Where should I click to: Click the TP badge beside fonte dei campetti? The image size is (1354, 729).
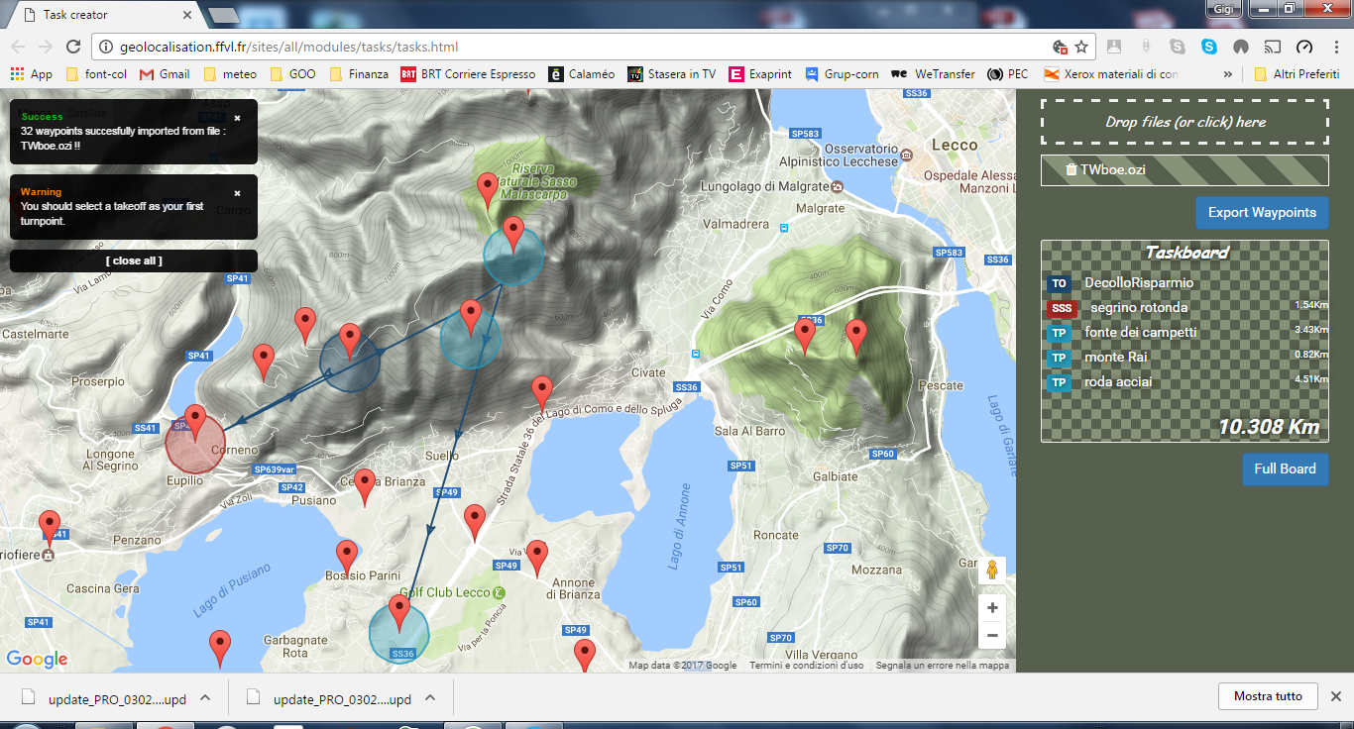click(1059, 333)
